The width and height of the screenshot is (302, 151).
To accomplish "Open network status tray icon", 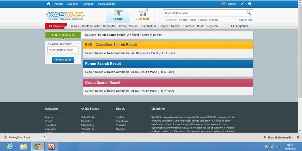I will [272, 147].
